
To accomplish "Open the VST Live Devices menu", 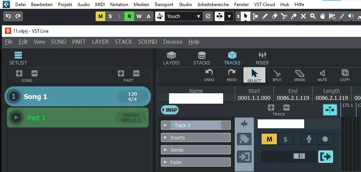I will (173, 42).
